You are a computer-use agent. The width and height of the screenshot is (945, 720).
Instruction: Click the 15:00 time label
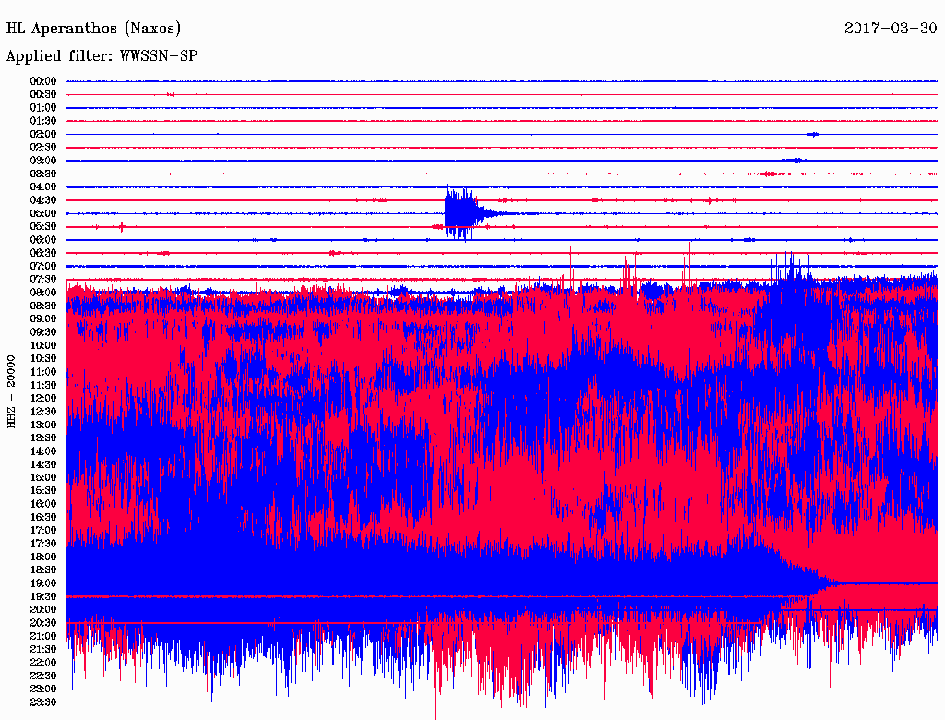pos(43,477)
